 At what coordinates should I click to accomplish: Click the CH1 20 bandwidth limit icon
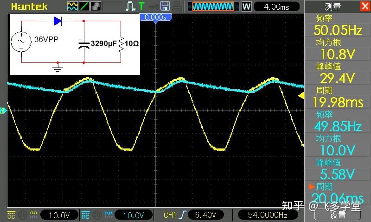22,215
